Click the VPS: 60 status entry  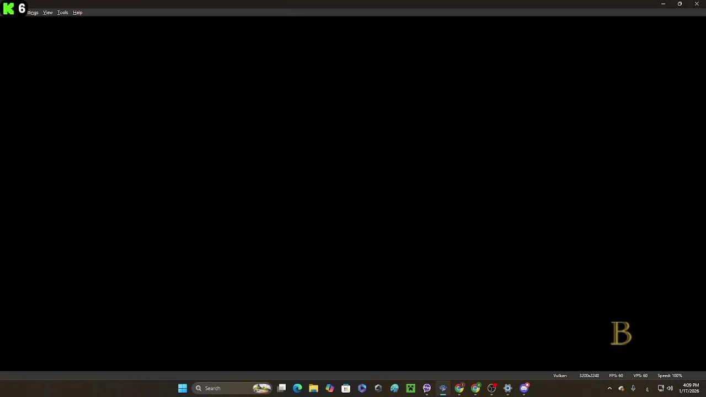pos(640,375)
